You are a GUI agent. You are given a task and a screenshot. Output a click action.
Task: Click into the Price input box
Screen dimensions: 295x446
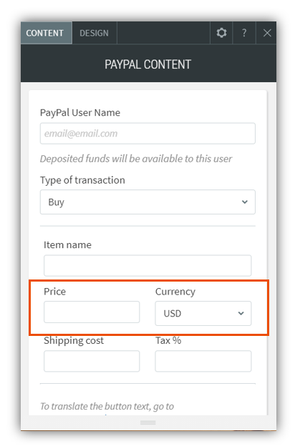(92, 312)
